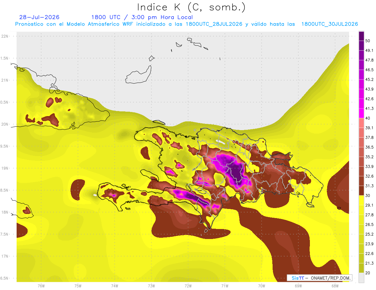Screen dimensions: 376x290
Task: Click the "45.2" color bar value
Action: tap(369, 79)
